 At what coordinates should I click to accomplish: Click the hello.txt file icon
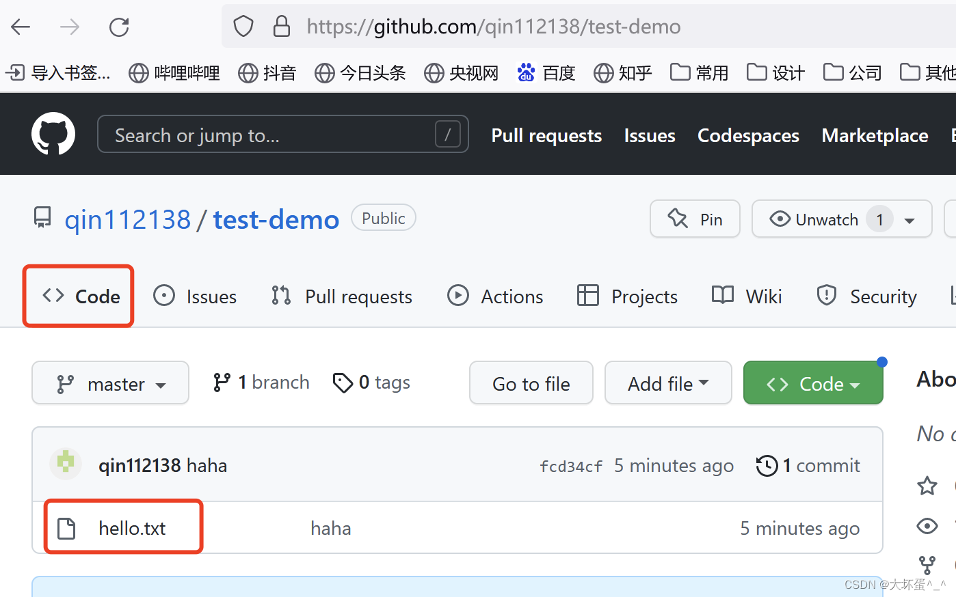66,529
